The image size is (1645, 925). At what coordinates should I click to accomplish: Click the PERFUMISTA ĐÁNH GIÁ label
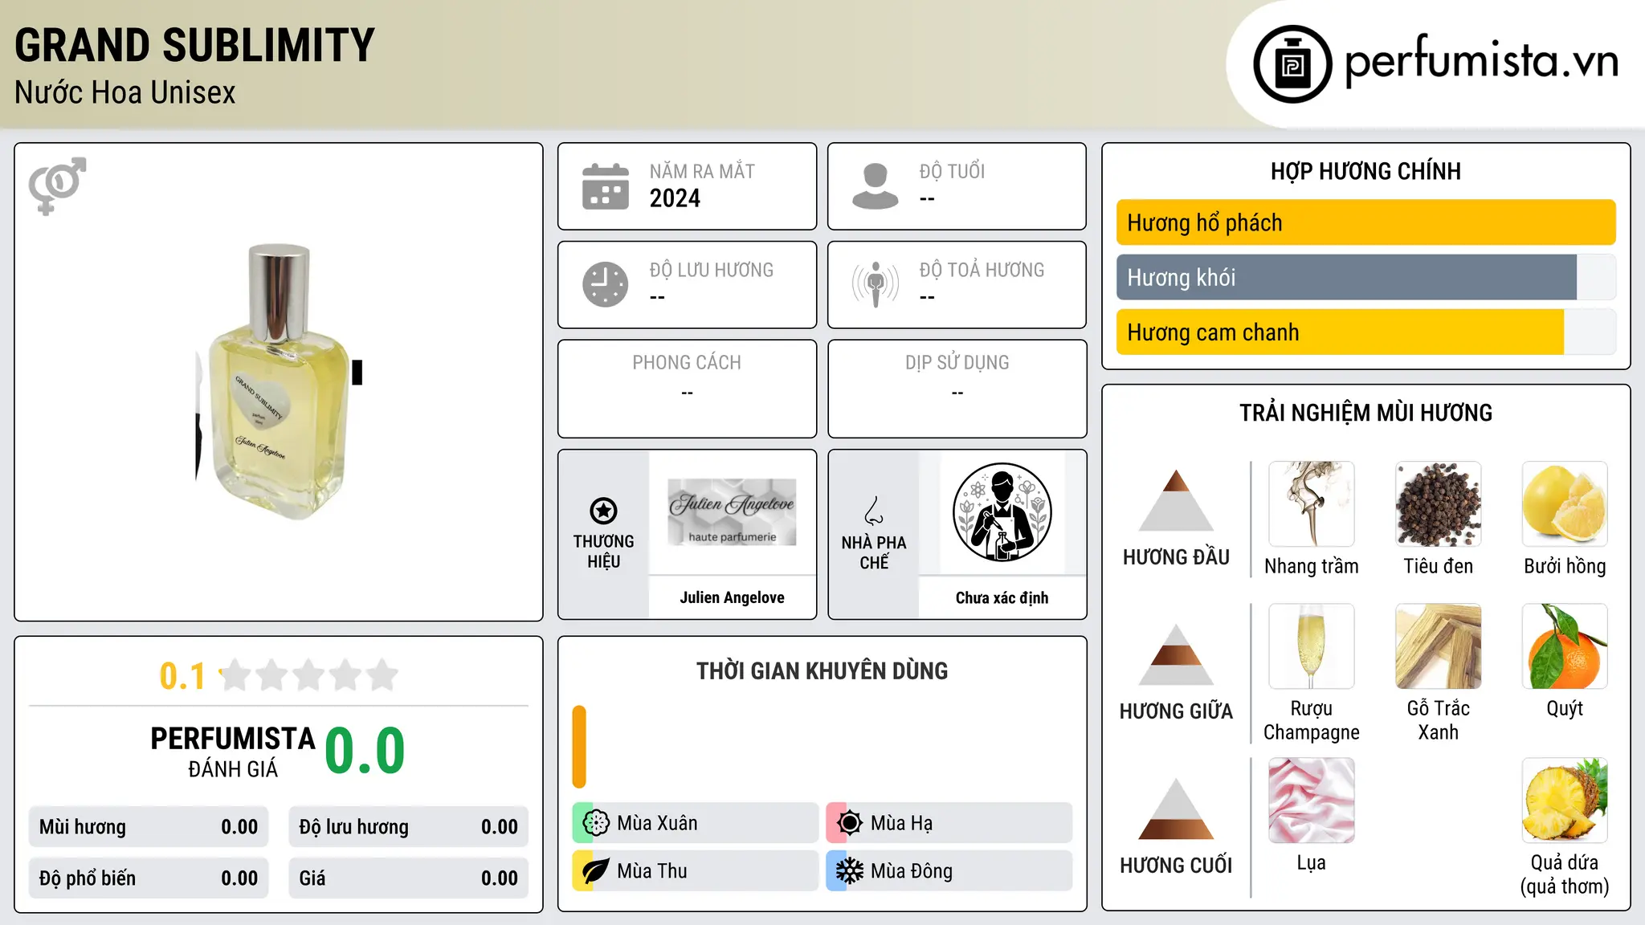pos(233,752)
